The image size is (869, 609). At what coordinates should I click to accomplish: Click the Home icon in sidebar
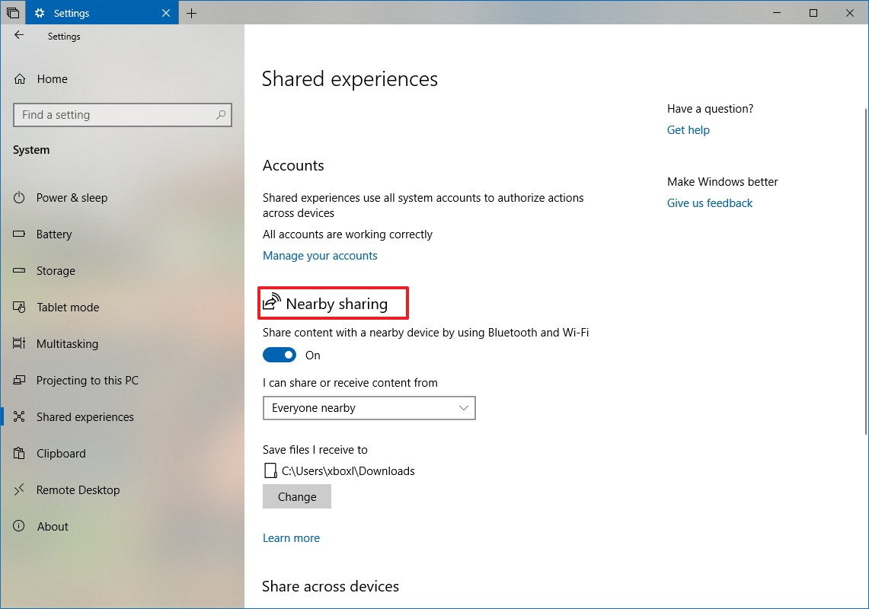(20, 78)
